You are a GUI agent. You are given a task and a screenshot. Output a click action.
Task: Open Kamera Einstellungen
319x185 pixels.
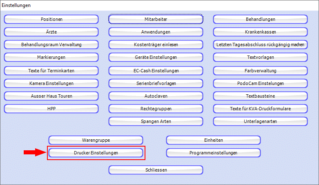coord(51,83)
